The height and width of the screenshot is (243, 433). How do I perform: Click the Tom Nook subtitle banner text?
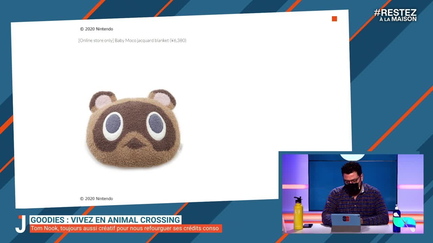coord(126,228)
